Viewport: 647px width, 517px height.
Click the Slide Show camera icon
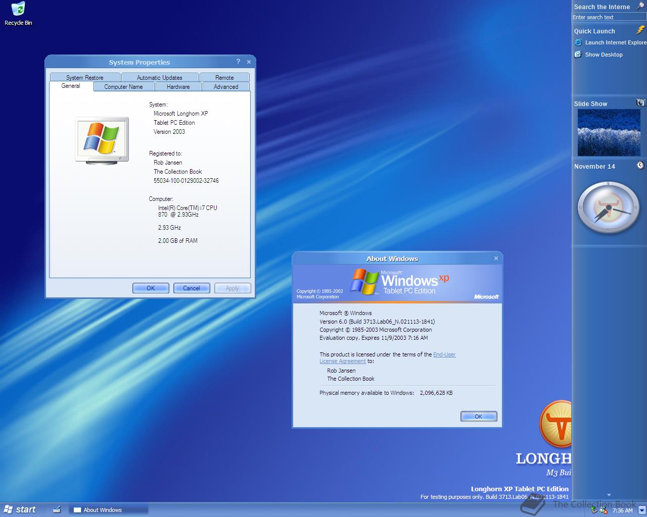pyautogui.click(x=640, y=102)
